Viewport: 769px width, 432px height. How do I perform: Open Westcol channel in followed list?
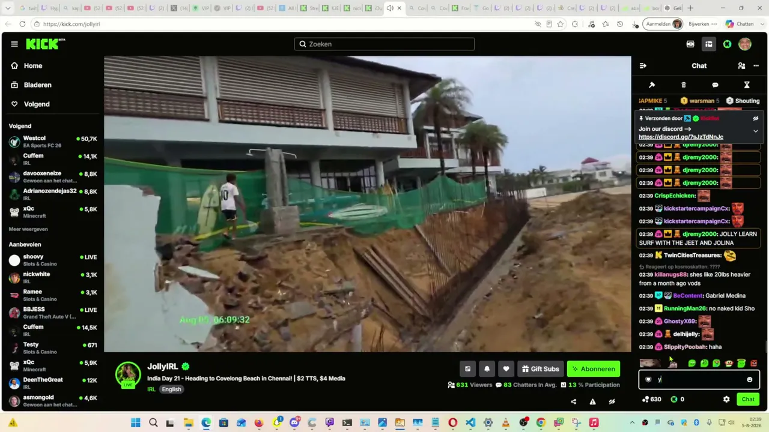53,142
